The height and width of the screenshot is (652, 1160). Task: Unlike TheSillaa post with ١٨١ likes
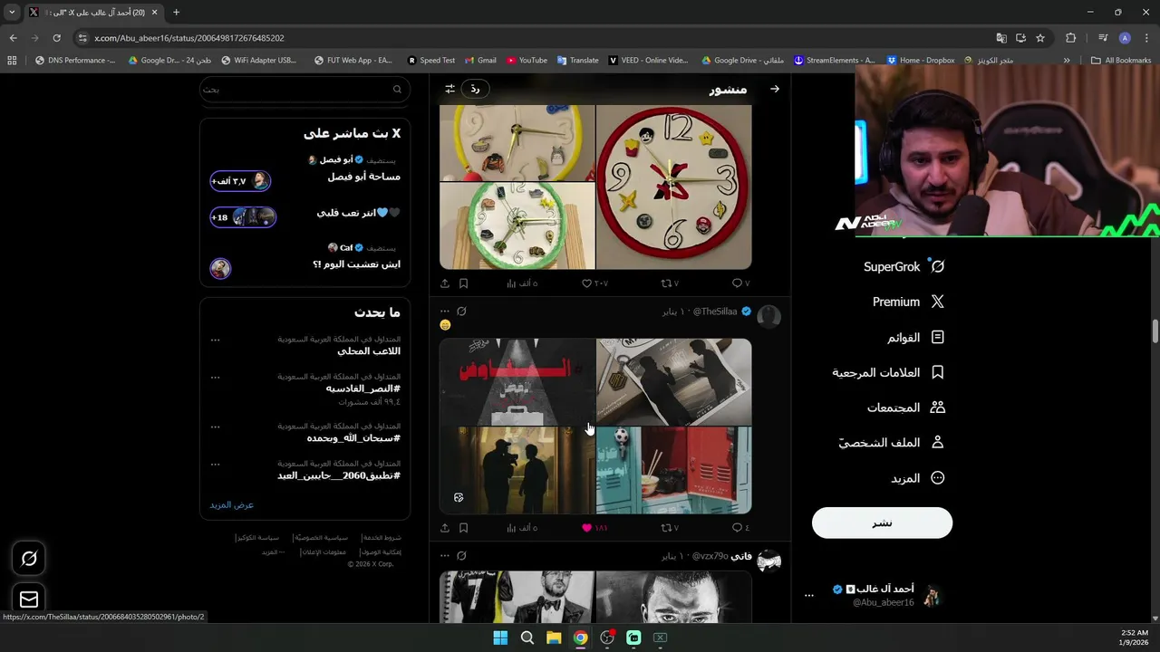594,528
